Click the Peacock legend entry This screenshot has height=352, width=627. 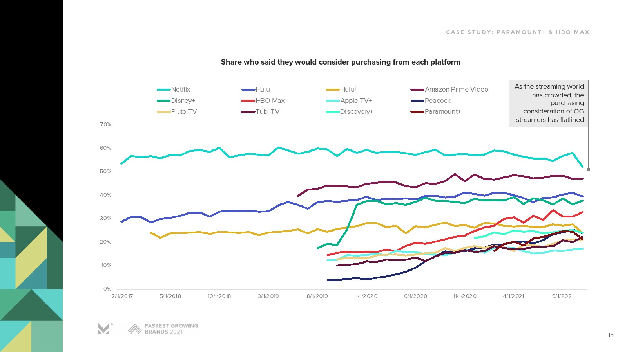coord(437,101)
